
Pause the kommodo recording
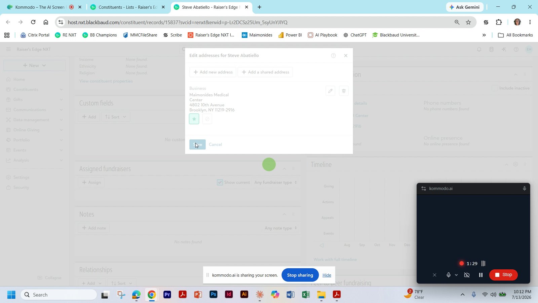481,275
